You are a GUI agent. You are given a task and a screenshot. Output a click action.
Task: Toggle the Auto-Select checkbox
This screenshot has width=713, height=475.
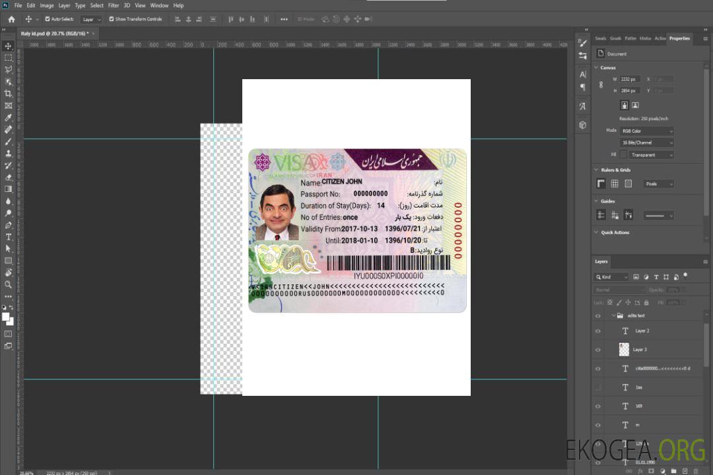(48, 19)
